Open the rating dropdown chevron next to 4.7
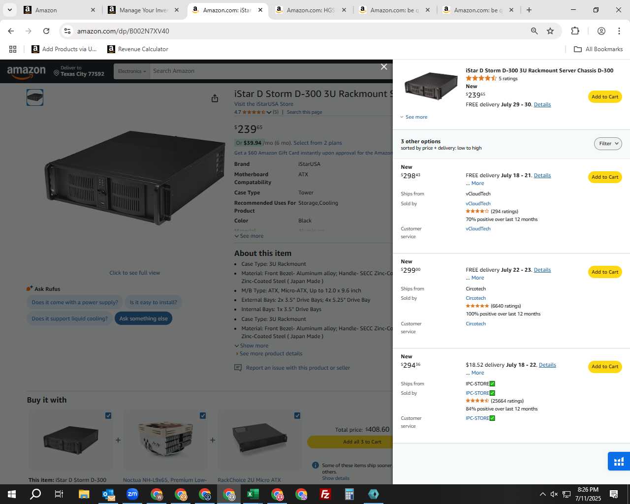This screenshot has height=504, width=630. click(269, 112)
